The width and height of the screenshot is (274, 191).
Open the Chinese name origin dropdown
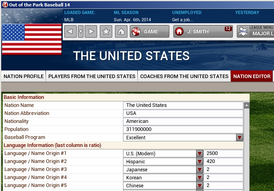point(200,186)
